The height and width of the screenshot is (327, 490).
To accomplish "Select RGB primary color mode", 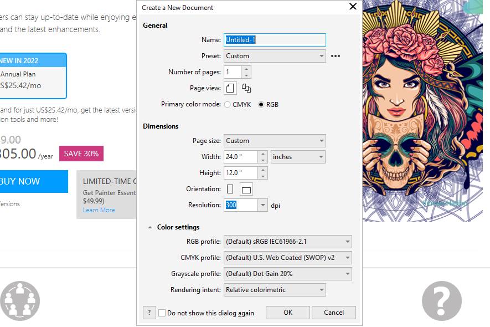I will pyautogui.click(x=261, y=104).
